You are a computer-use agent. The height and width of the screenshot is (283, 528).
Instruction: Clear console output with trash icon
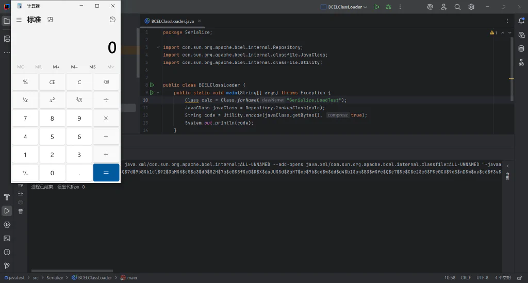tap(21, 211)
